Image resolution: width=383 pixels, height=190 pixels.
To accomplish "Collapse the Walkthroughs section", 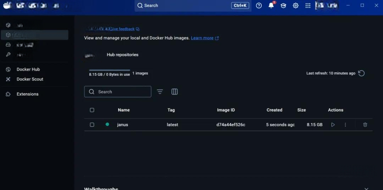I will (366, 189).
